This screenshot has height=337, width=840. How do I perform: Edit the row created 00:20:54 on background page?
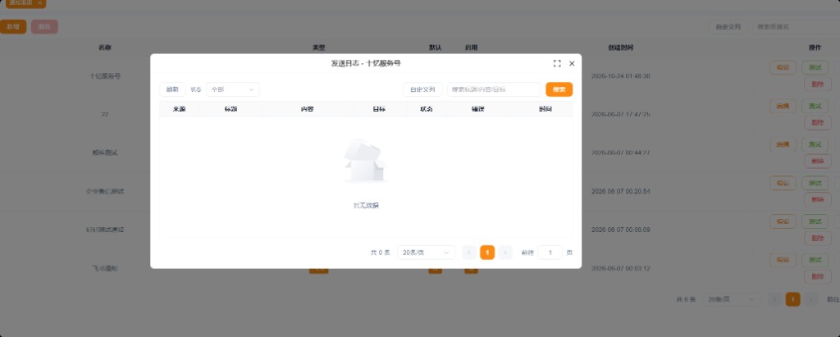(783, 183)
